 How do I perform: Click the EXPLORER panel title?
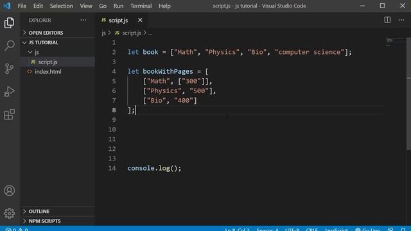(40, 20)
